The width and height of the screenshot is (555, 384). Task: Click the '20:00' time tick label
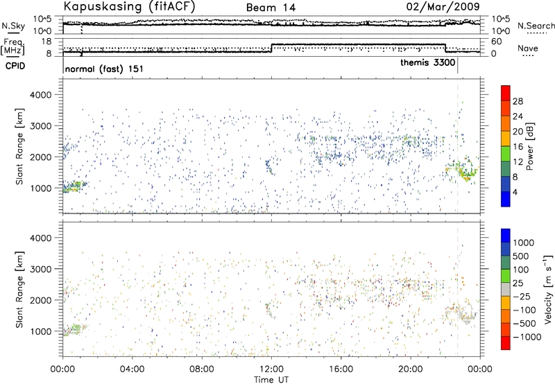(x=410, y=369)
